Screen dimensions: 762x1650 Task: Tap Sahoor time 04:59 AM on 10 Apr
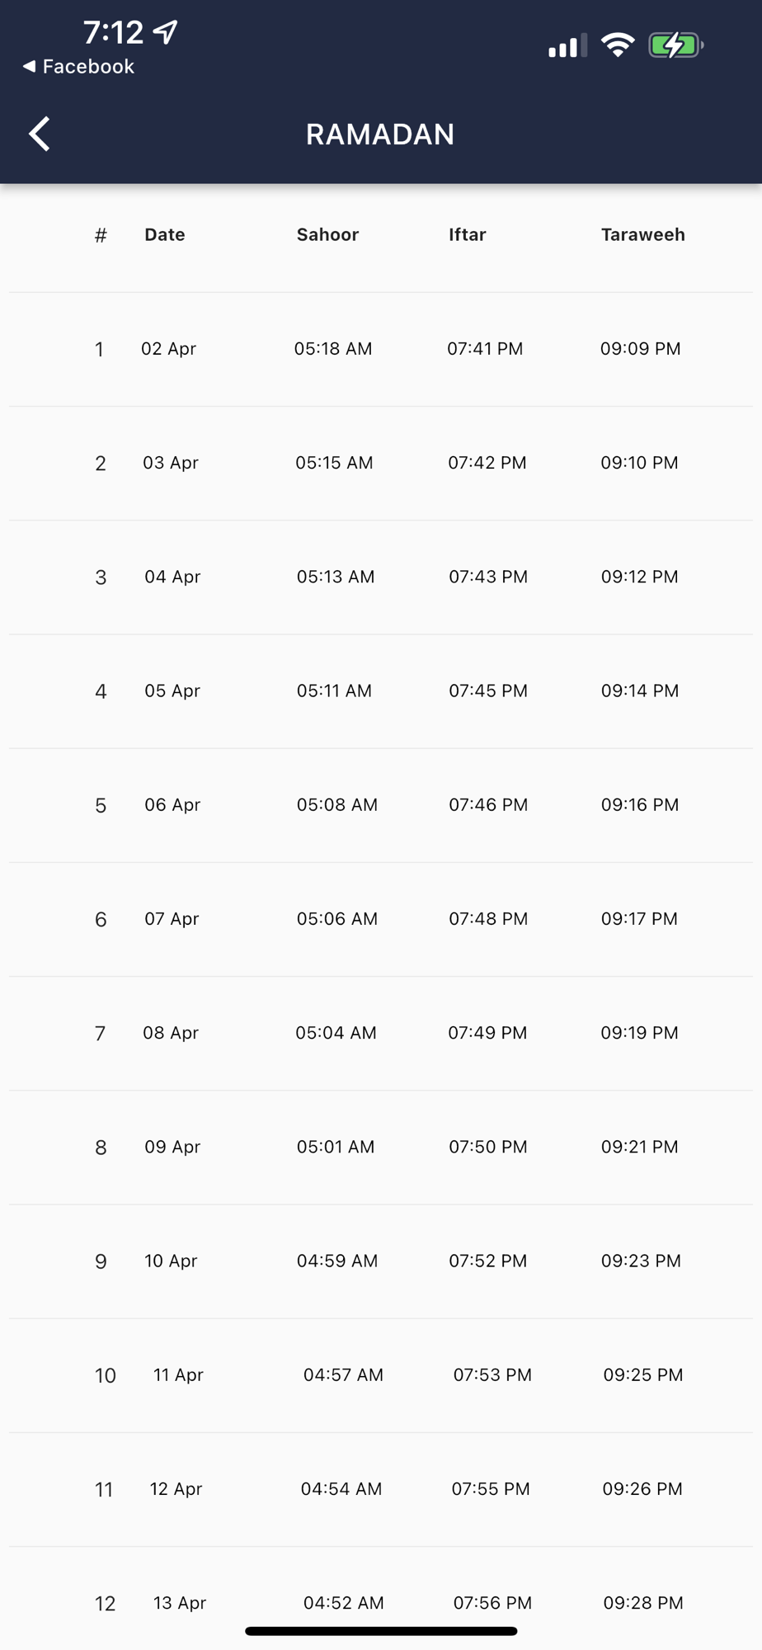(337, 1261)
